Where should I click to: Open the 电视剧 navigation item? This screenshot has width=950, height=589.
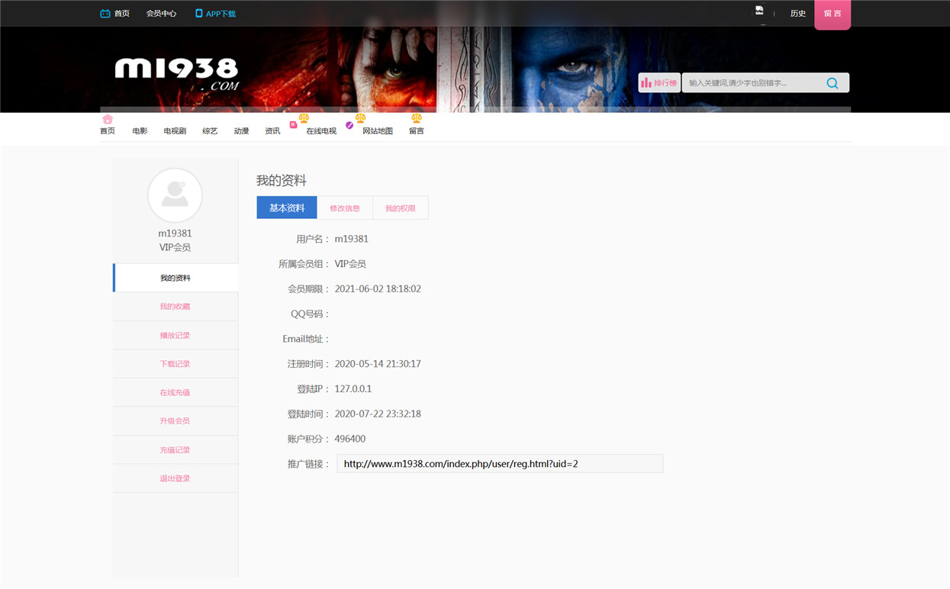pos(175,131)
